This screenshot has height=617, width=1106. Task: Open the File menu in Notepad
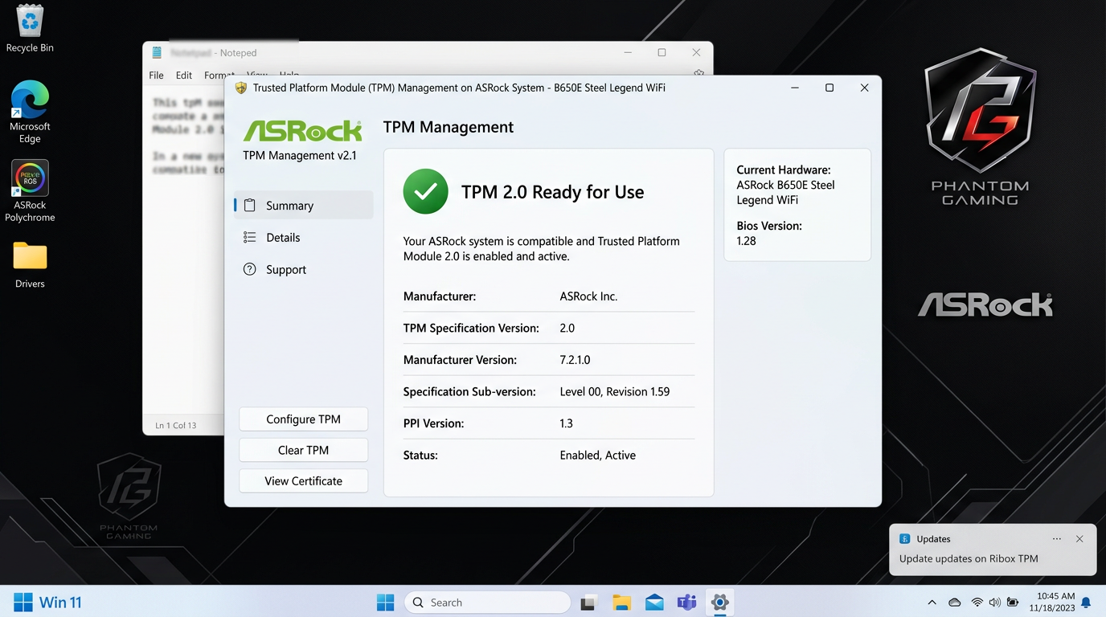pyautogui.click(x=155, y=75)
